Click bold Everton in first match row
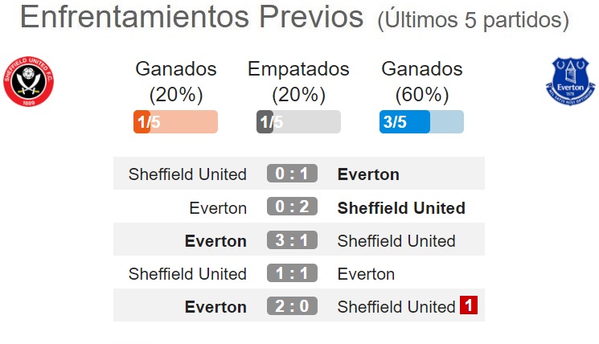The image size is (599, 344). [x=368, y=174]
